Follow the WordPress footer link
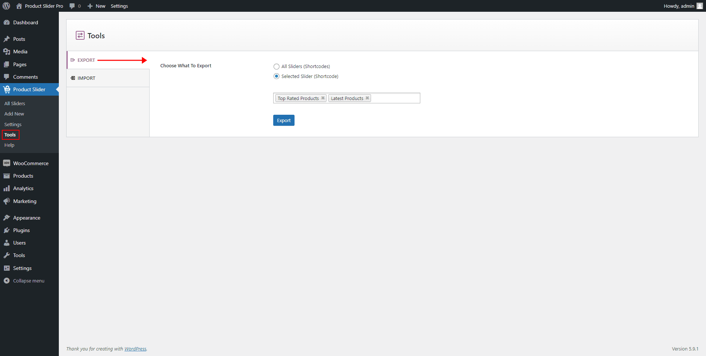Image resolution: width=706 pixels, height=356 pixels. [135, 349]
